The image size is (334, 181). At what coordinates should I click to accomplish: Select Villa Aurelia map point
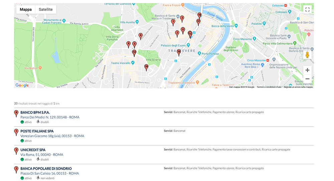(x=137, y=22)
